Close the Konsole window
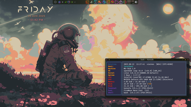The height and width of the screenshot is (107, 191). (188, 60)
